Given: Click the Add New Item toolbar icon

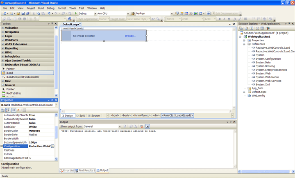Looking at the screenshot, I should (11, 14).
